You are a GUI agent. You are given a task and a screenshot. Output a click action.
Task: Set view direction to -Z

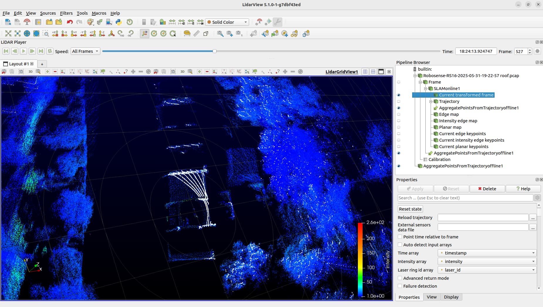pyautogui.click(x=102, y=33)
